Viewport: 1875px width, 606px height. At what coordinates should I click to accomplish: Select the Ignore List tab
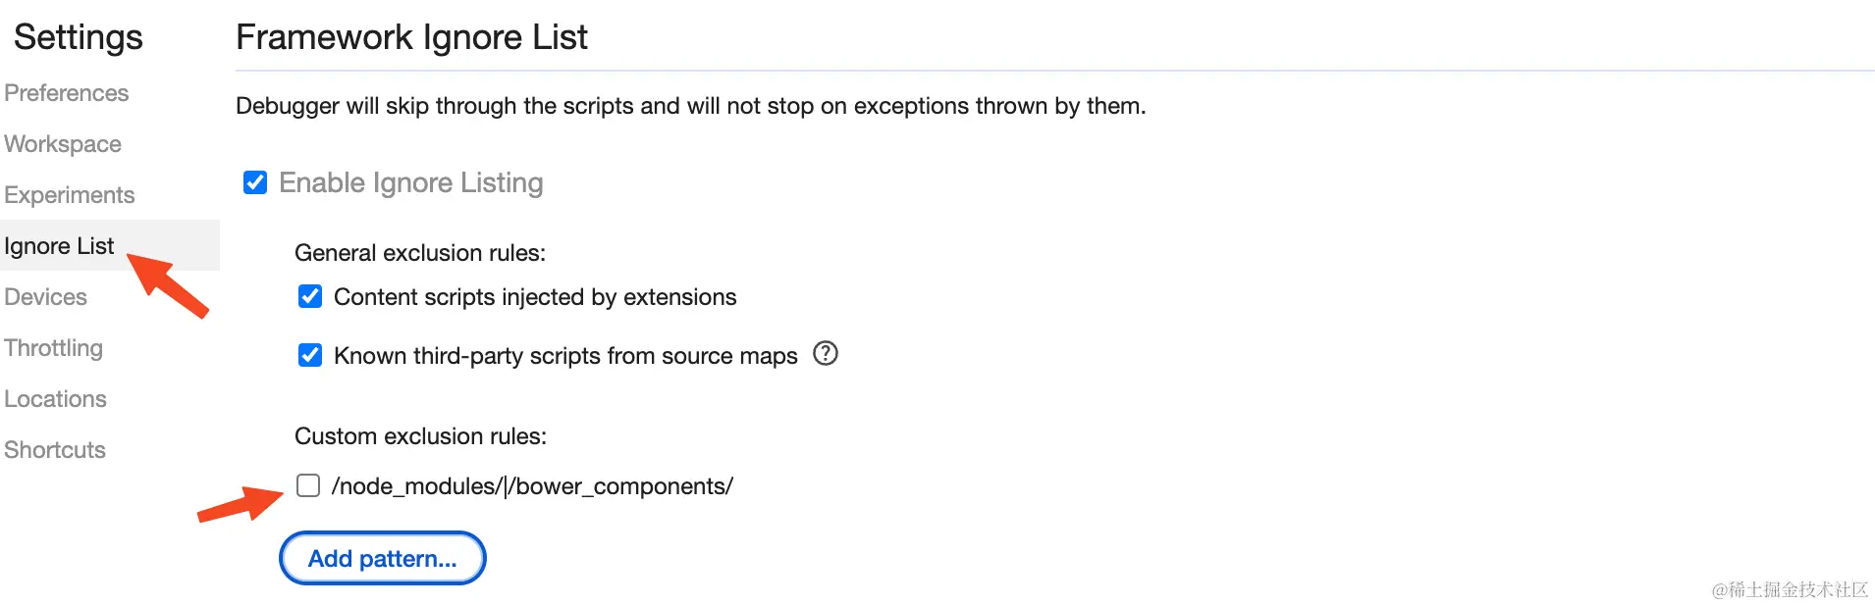[59, 246]
